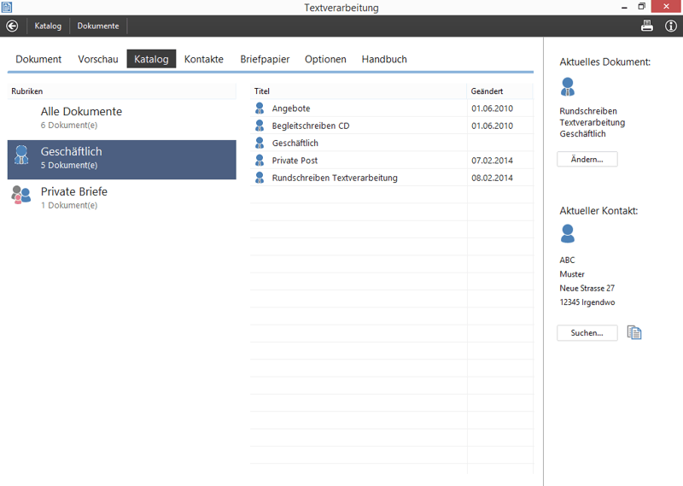Select the Begleitschreiben CD document
Screen dimensions: 683x486
point(310,126)
